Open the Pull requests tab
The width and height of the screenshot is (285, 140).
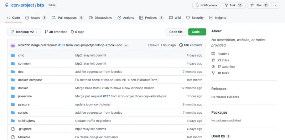68,18
